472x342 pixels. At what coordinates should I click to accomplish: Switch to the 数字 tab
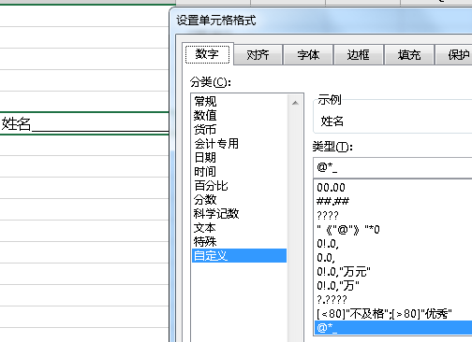208,54
